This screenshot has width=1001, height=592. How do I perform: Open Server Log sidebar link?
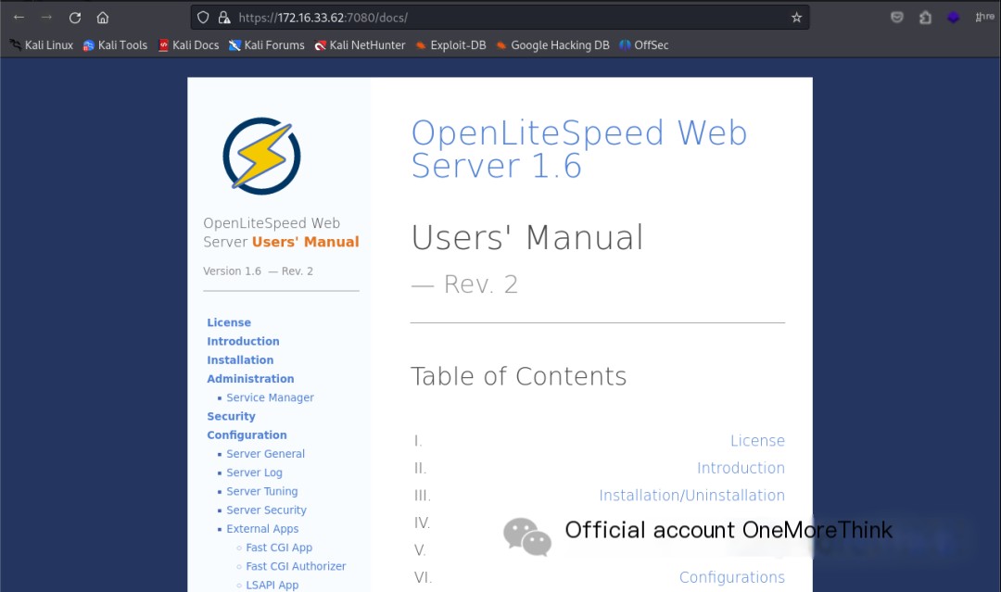click(x=254, y=472)
